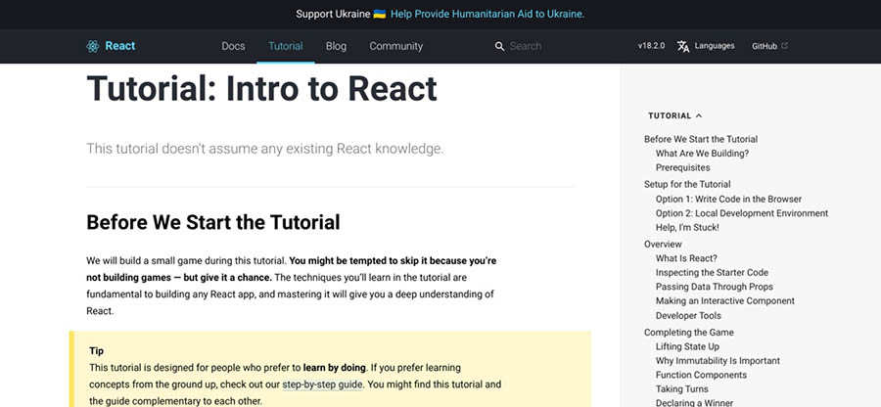Open the Community tab
881x407 pixels.
tap(395, 46)
